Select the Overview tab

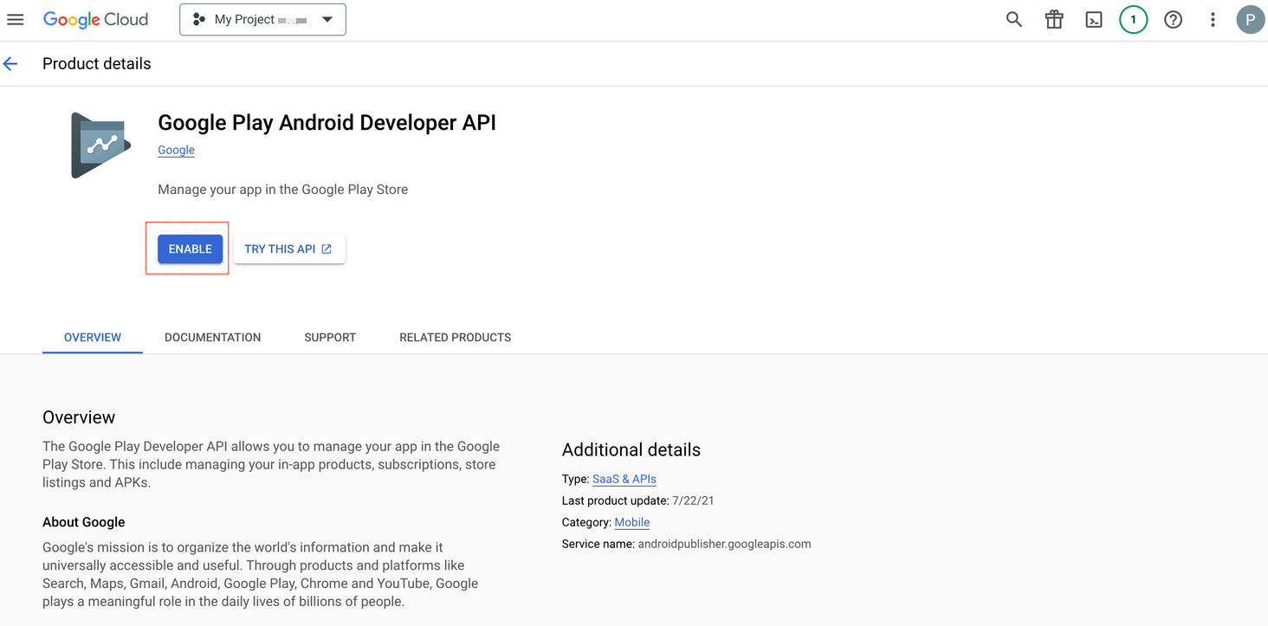tap(93, 338)
